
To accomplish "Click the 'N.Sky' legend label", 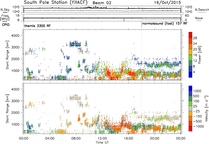I will (x=5, y=10).
